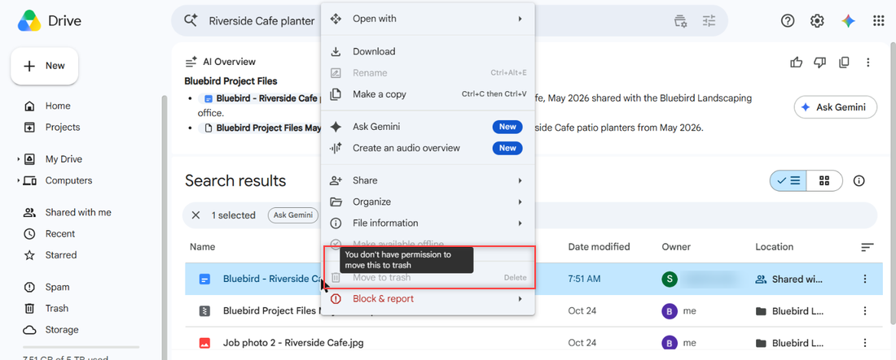The image size is (896, 360).
Task: Choose Make a copy from context menu
Action: pos(428,94)
